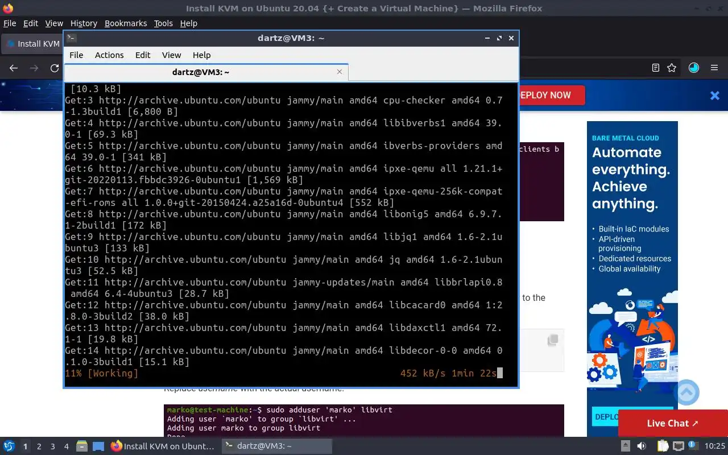
Task: Close the 'dartz@VM3: ~' terminal tab
Action: click(340, 72)
